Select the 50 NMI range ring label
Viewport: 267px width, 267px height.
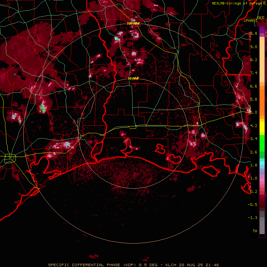click(133, 78)
